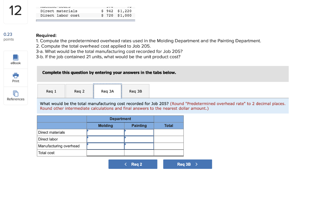
Task: Select the Req 3A tab
Action: (x=107, y=91)
